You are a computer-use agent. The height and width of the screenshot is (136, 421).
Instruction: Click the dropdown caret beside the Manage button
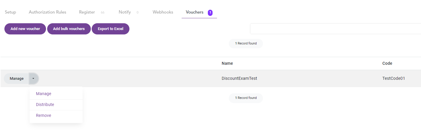34,79
